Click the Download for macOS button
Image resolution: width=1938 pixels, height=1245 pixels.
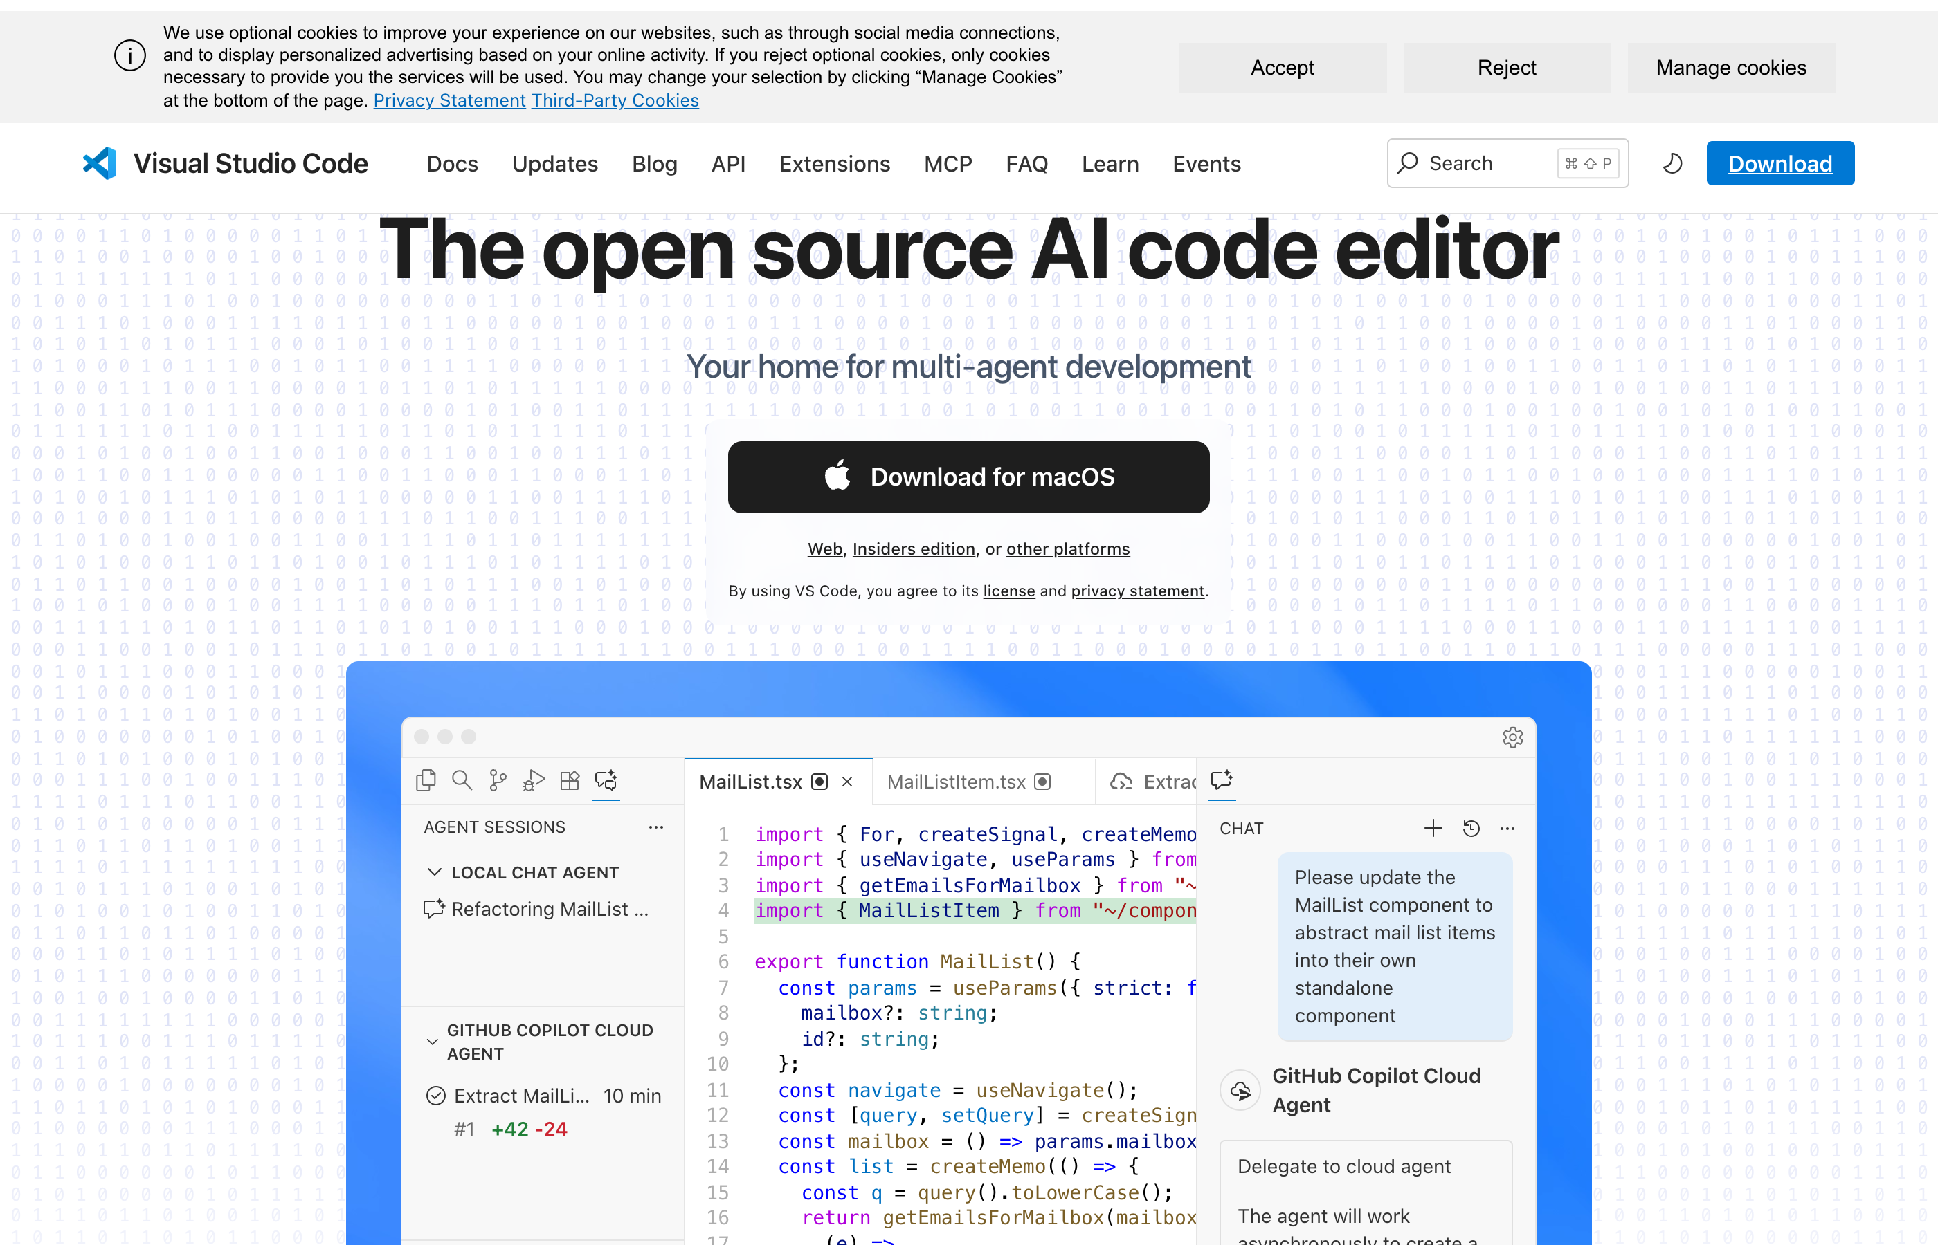coord(968,477)
